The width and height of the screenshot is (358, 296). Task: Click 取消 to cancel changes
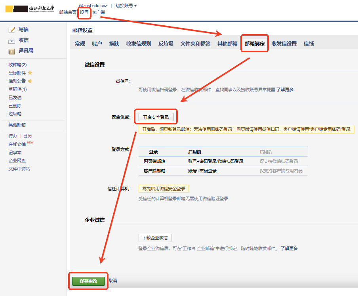(113, 281)
